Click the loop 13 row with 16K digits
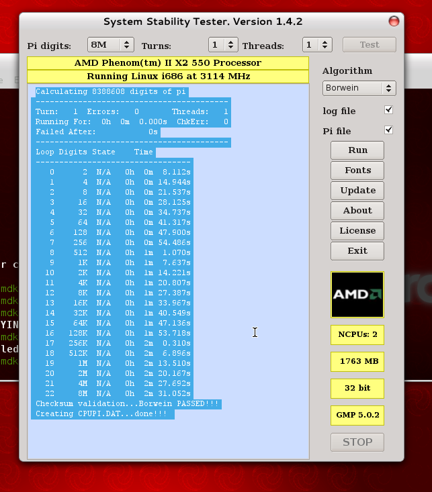The width and height of the screenshot is (432, 492). pyautogui.click(x=112, y=303)
